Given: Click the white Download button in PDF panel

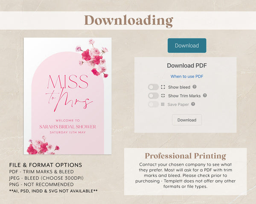Looking at the screenshot, I should pyautogui.click(x=186, y=120).
